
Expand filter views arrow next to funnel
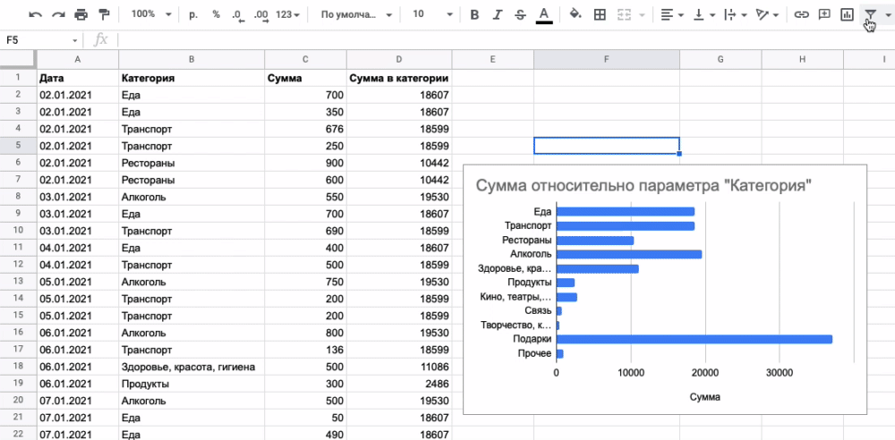888,15
